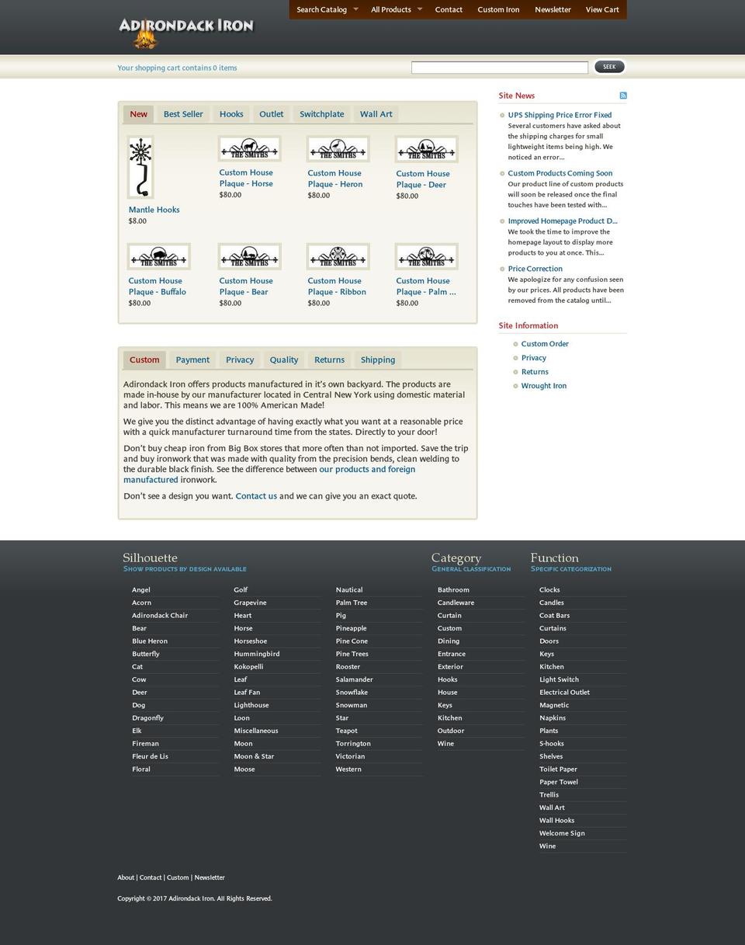Click inside the search input field

point(500,66)
